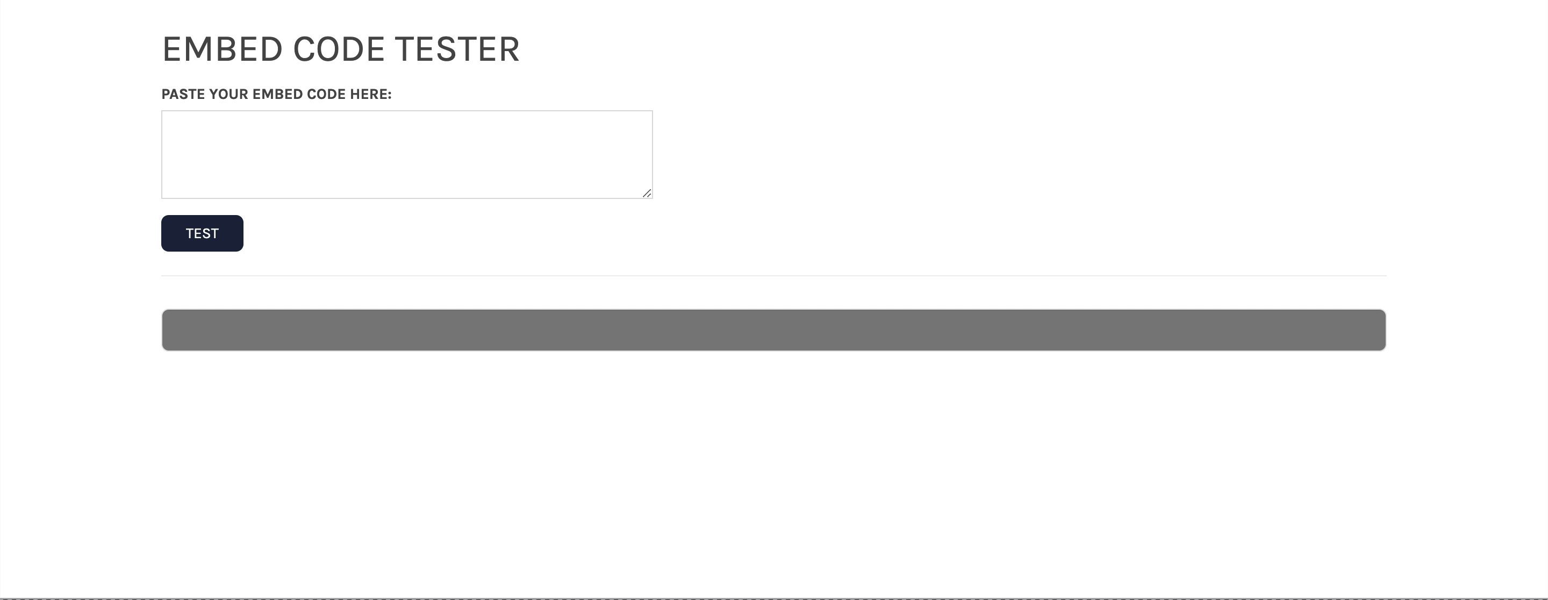Click the TEST submit button
Viewport: 1548px width, 600px height.
point(202,233)
